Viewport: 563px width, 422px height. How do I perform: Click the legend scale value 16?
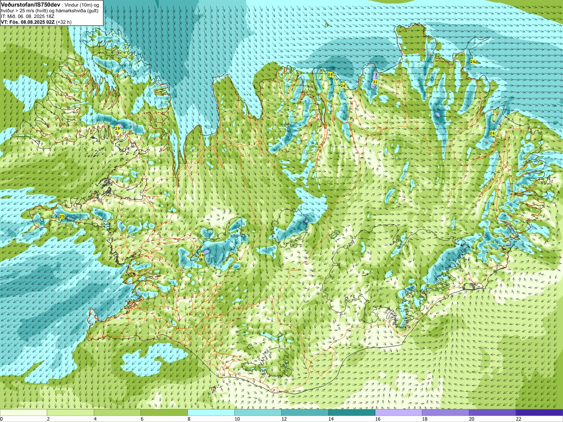(378, 419)
